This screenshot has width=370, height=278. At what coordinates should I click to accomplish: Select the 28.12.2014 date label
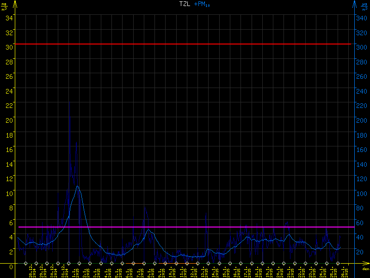(x=32, y=272)
